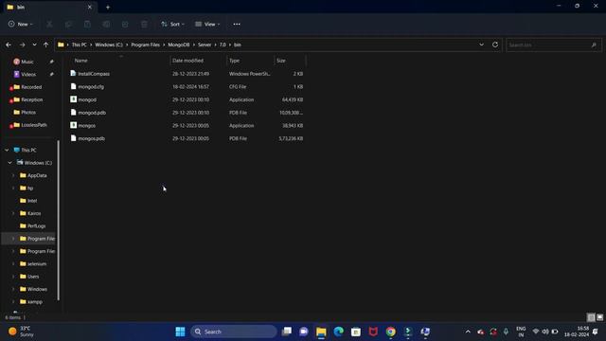Open the Sort dropdown
Screen dimensions: 606x341
tap(172, 24)
